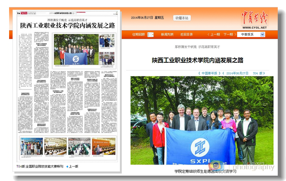
Task: Select 新闻列表 in the navigation bar
Action: [167, 35]
